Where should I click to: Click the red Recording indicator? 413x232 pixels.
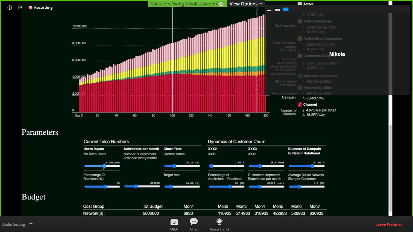41,8
